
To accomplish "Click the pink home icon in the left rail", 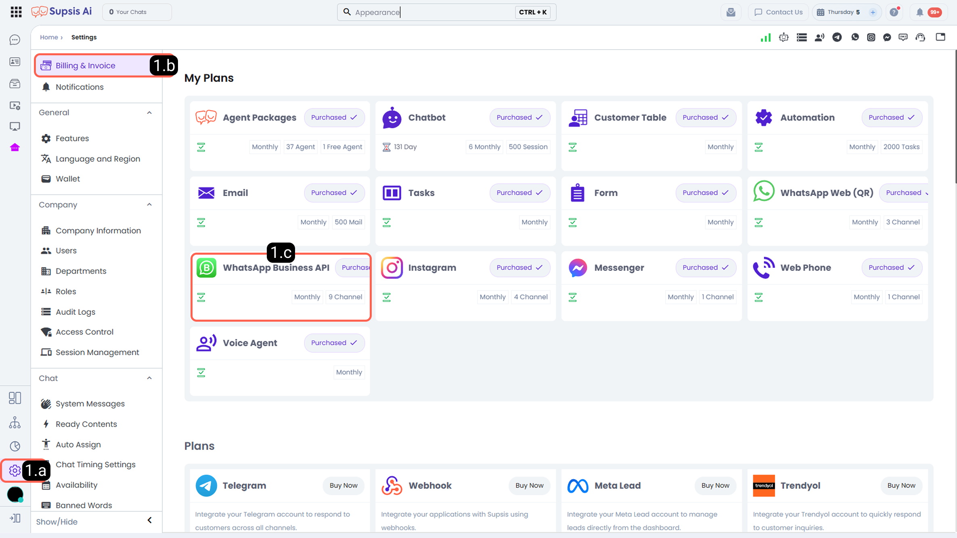I will coord(15,147).
